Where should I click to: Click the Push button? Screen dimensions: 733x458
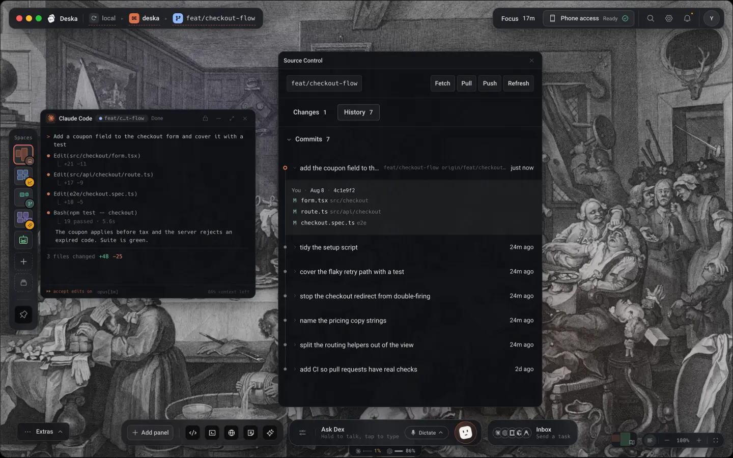tap(490, 83)
